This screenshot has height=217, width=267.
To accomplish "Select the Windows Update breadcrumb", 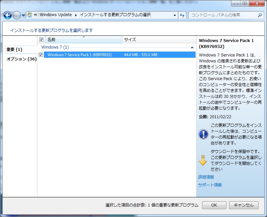I will click(x=56, y=15).
